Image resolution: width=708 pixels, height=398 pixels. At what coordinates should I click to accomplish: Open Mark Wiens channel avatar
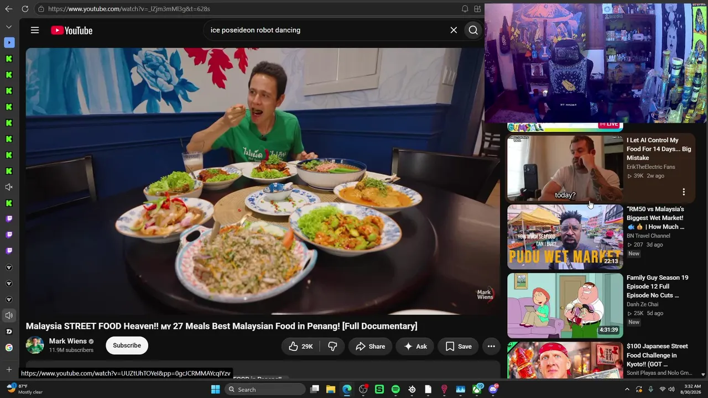pos(35,345)
